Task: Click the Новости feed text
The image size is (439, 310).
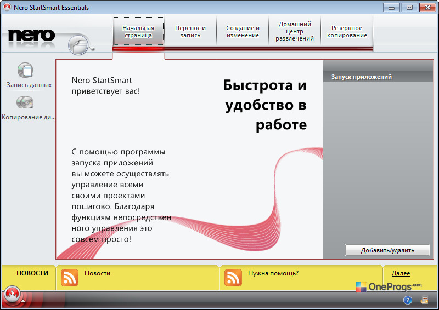Action: pyautogui.click(x=98, y=273)
